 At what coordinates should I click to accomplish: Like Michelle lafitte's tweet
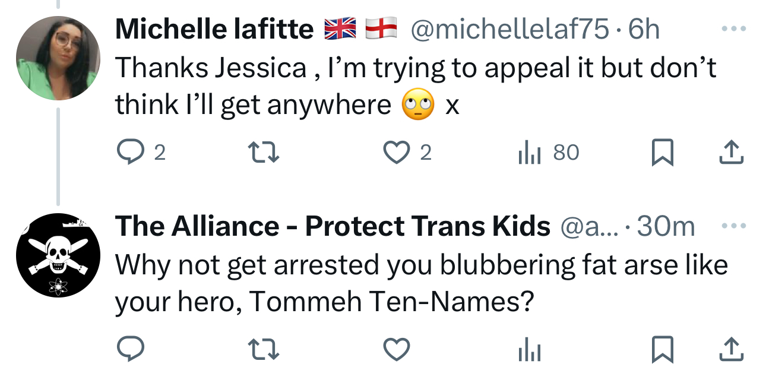tap(397, 153)
